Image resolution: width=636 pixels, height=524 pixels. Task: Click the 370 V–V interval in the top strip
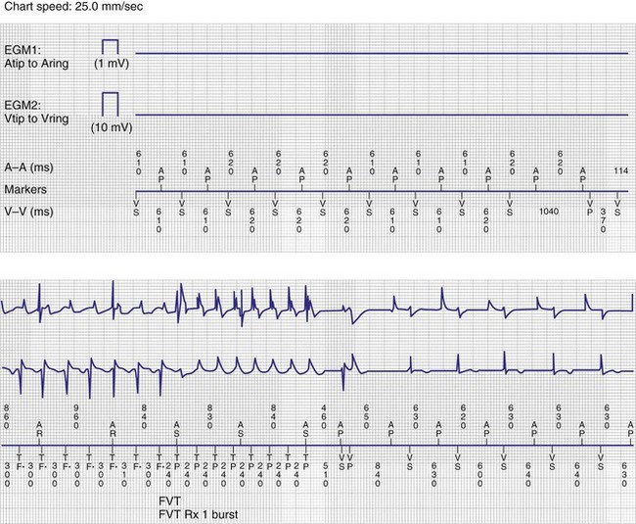tap(603, 220)
